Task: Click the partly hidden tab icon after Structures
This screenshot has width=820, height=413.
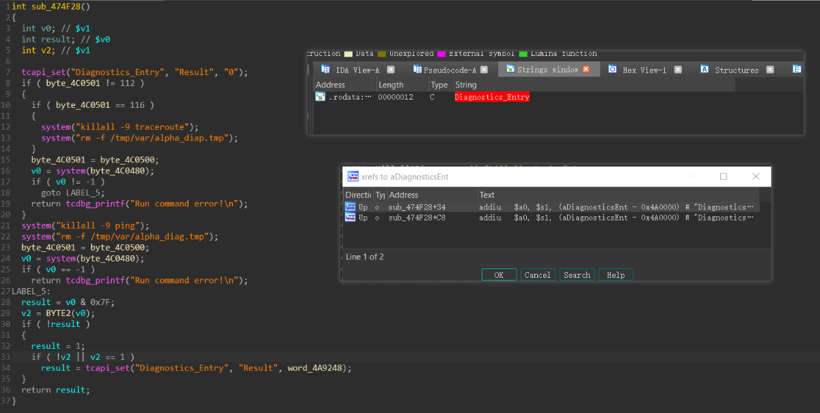Action: click(x=797, y=70)
